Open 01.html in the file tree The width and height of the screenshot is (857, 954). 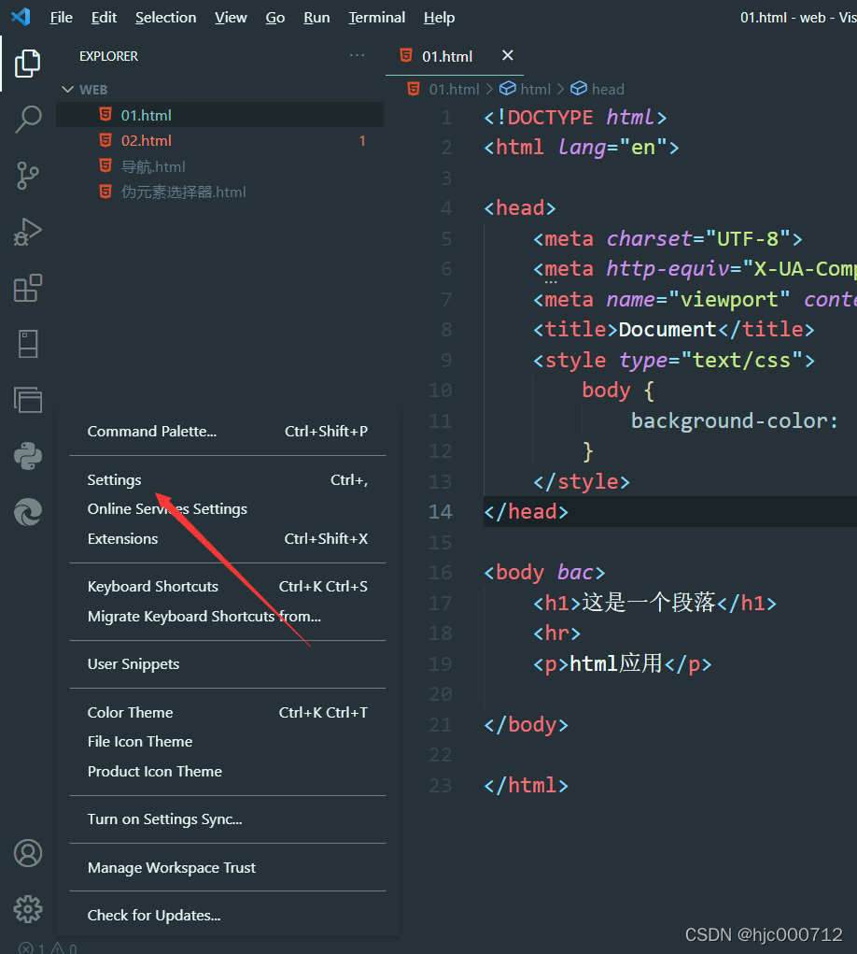tap(220, 115)
